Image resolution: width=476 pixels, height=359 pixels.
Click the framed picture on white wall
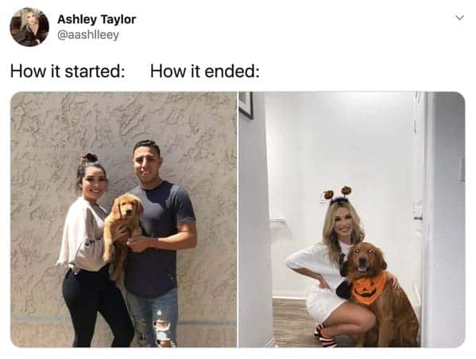point(246,105)
